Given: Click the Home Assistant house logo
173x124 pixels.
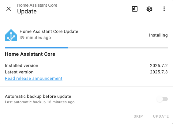Looking at the screenshot, I should pos(11,35).
